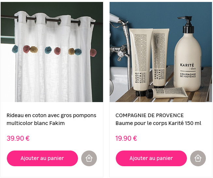Open the COMPAGNIE DE PROVENCE brand link
This screenshot has height=178, width=213.
[x=150, y=116]
